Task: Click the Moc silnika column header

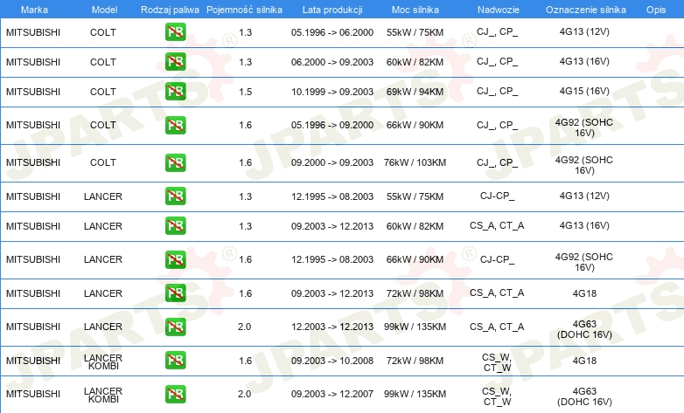Action: pos(415,10)
